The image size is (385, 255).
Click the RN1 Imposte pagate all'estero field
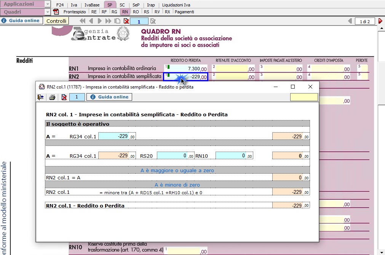281,68
